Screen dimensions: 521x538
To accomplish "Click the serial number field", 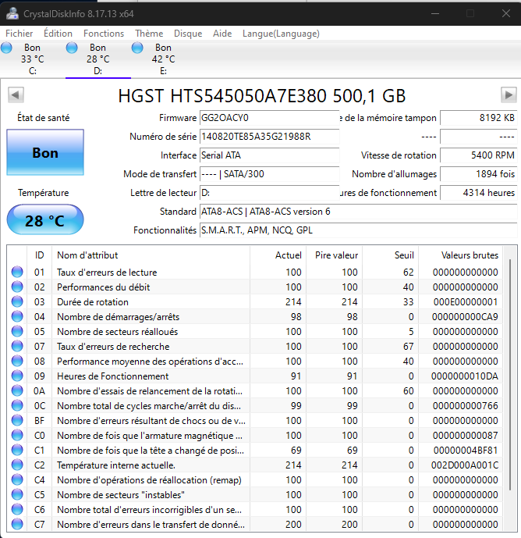I will tap(269, 137).
